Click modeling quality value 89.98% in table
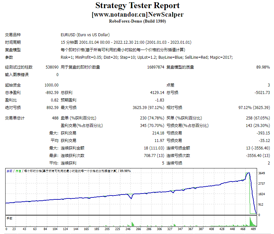Screen dimensions: 274x234 click(x=263, y=67)
